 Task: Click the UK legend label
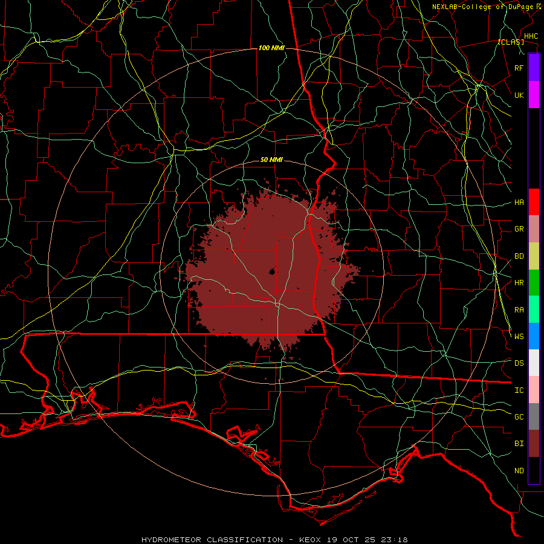point(519,95)
